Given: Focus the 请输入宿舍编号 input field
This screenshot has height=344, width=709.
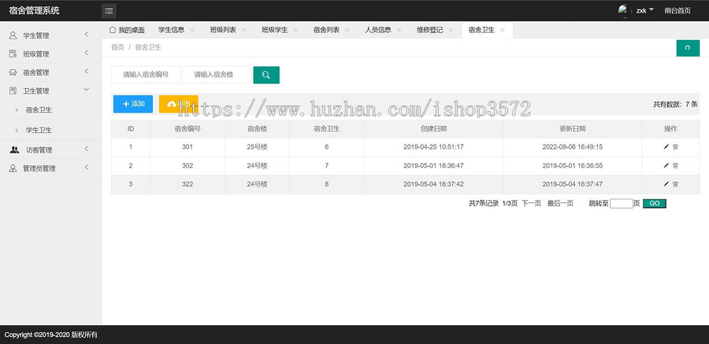Looking at the screenshot, I should [x=146, y=75].
